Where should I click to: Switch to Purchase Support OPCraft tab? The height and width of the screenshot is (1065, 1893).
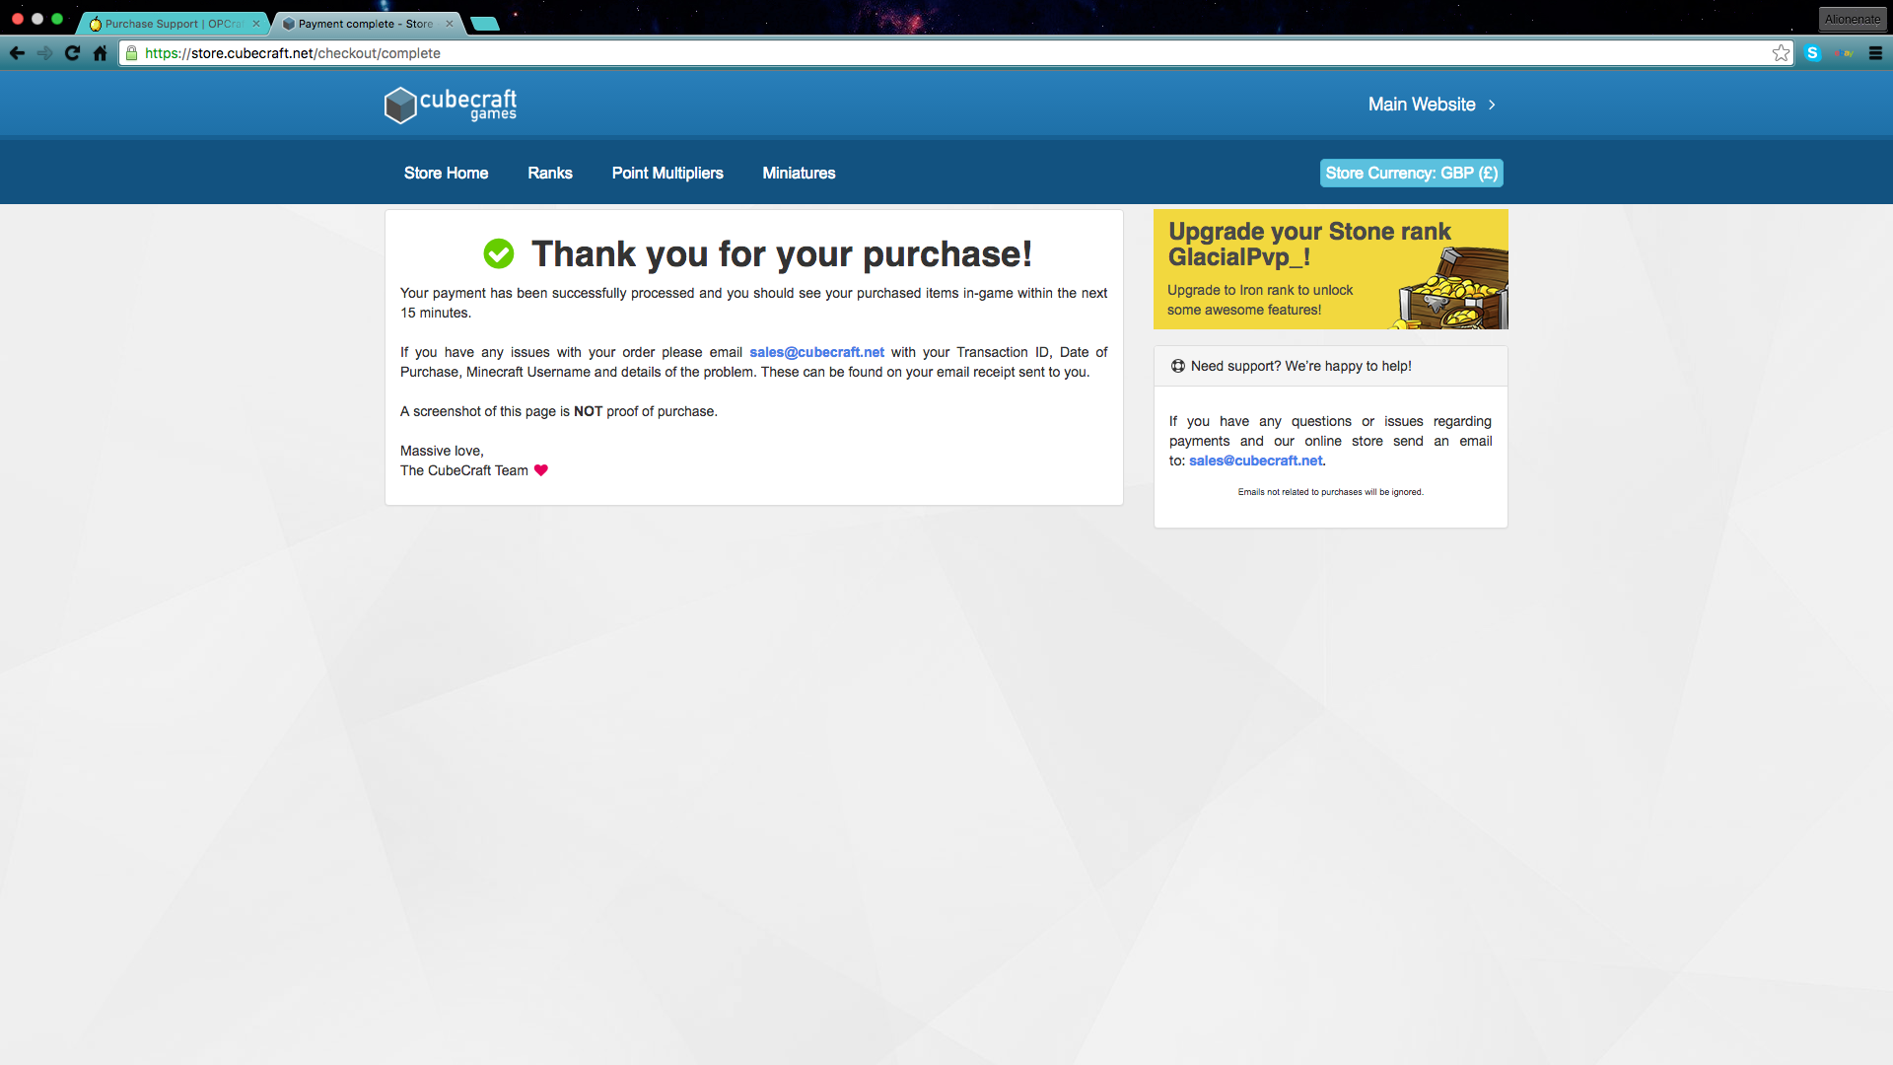[x=172, y=24]
